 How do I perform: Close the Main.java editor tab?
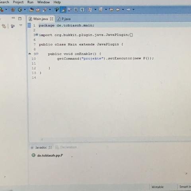click(x=52, y=19)
